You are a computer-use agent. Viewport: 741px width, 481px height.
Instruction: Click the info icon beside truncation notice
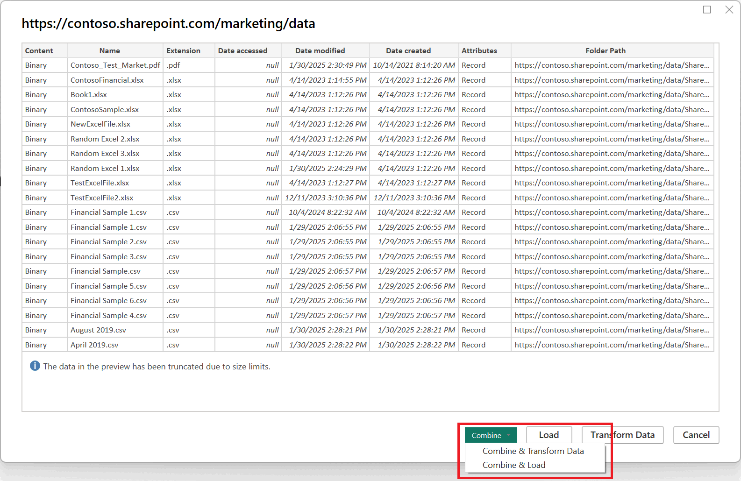coord(35,366)
